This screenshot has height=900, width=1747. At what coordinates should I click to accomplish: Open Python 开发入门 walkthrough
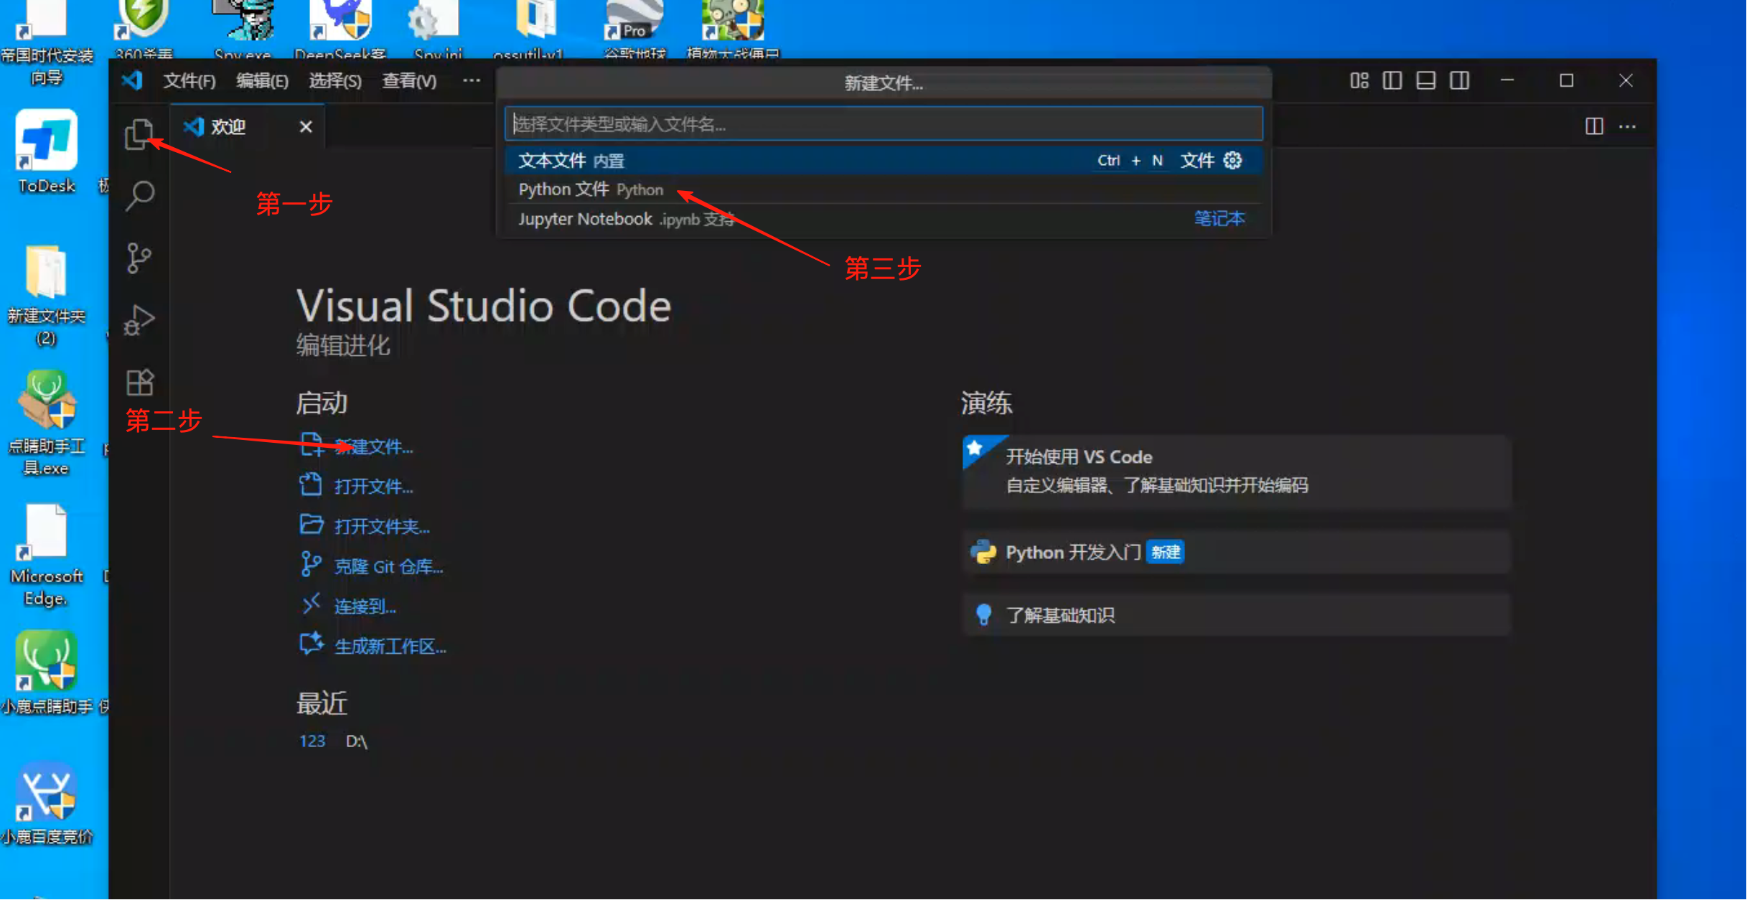(1237, 553)
